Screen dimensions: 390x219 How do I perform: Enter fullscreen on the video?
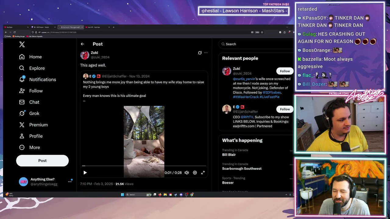point(203,173)
